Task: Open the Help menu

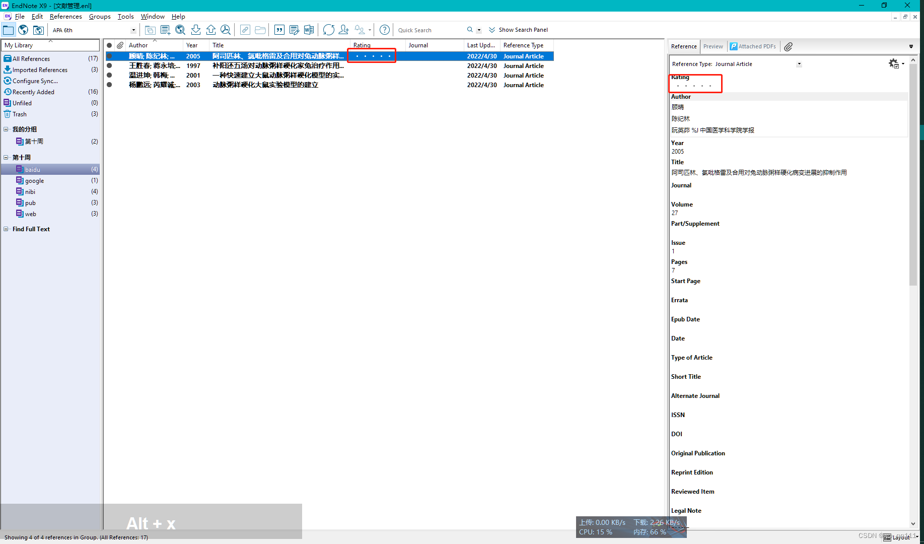Action: (178, 16)
